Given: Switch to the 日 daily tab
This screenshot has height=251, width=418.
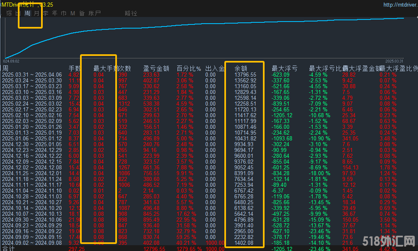Looking at the screenshot, I should click(x=18, y=13).
